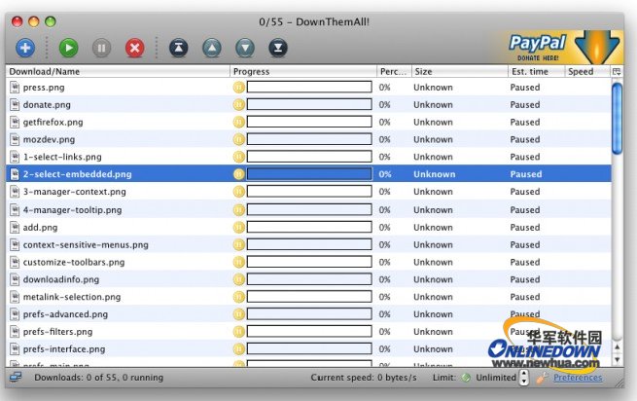Click progress bar of prefs-filters.png
The width and height of the screenshot is (637, 401).
click(309, 332)
